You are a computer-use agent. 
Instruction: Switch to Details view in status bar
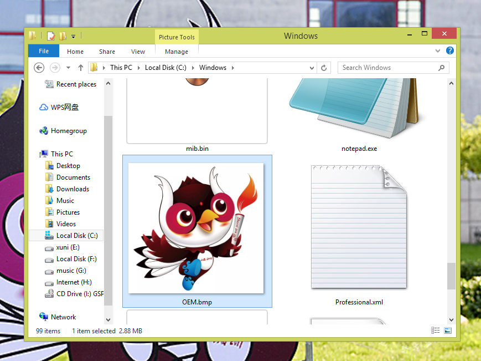tap(436, 330)
